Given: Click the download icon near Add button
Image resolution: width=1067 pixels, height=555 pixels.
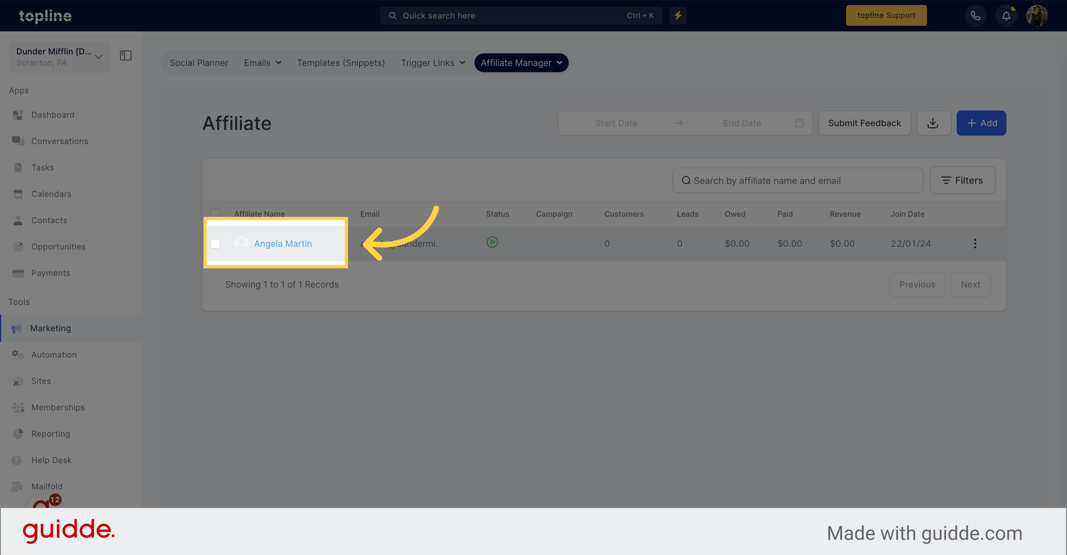Looking at the screenshot, I should [932, 123].
